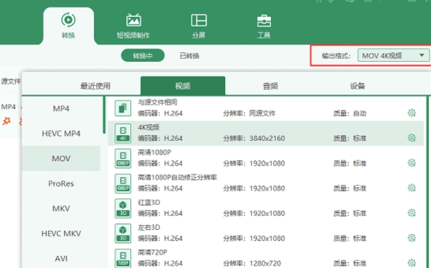431x268 pixels.
Task: Select the 红蓝3D preset title
Action: click(x=149, y=202)
